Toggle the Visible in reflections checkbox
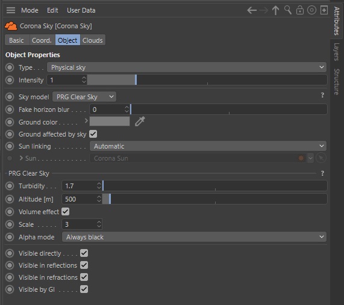This screenshot has height=305, width=344. point(84,265)
